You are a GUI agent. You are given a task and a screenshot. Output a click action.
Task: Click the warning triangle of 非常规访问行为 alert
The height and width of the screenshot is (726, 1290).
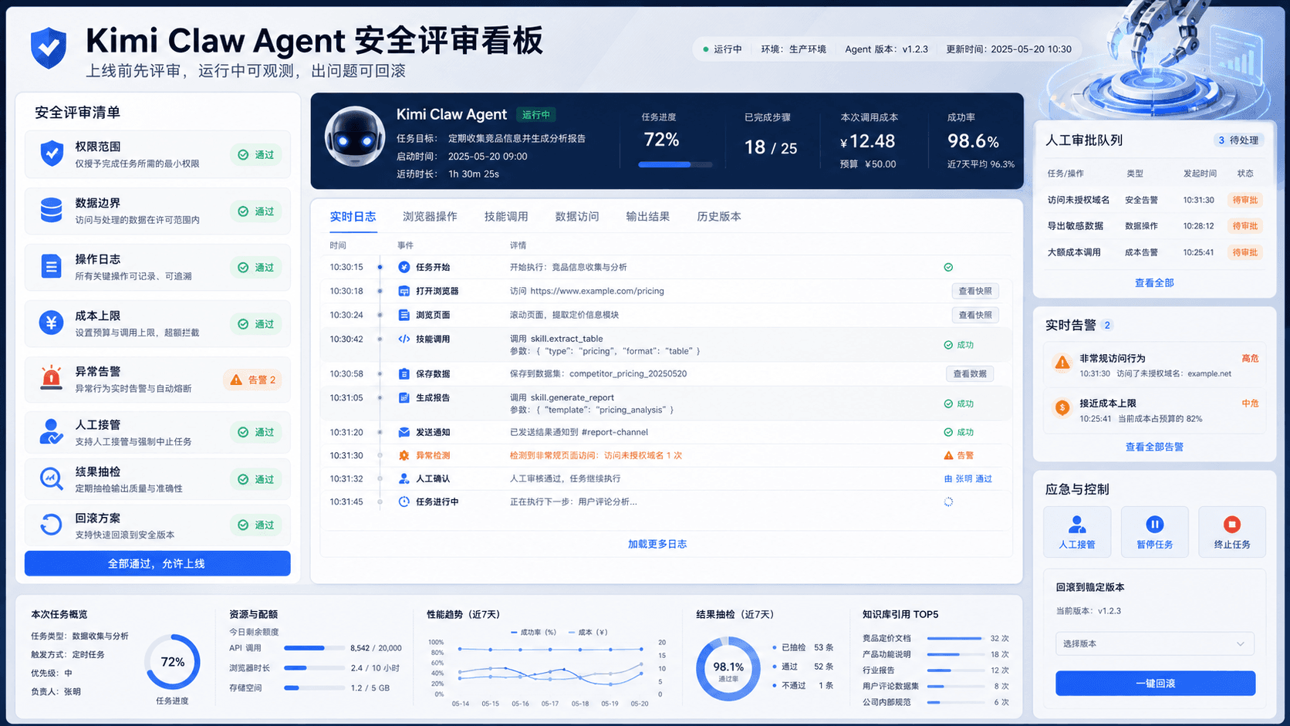tap(1062, 363)
